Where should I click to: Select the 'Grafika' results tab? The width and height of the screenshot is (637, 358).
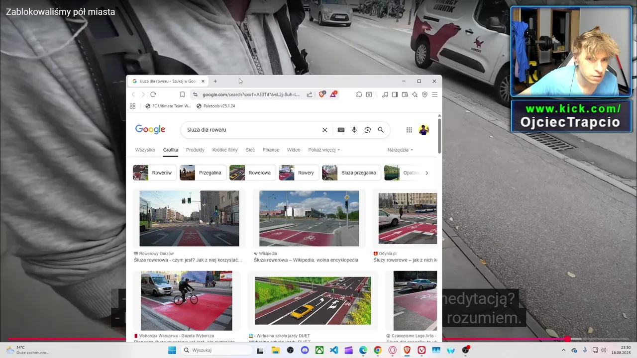[x=171, y=150]
